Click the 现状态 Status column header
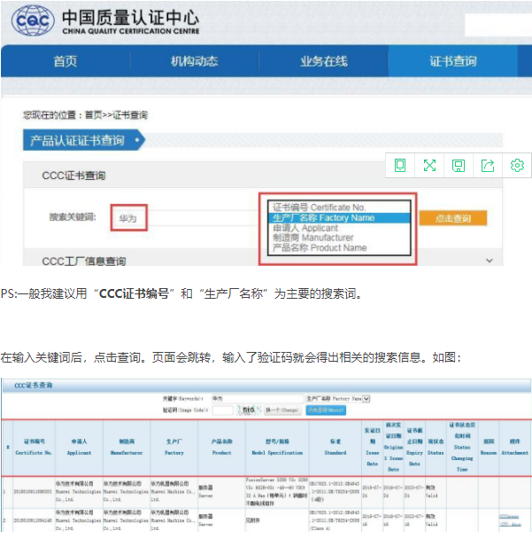Image resolution: width=532 pixels, height=539 pixels. pos(436,447)
